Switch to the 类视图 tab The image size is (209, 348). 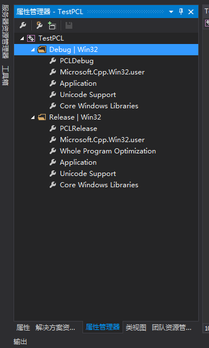coord(136,327)
